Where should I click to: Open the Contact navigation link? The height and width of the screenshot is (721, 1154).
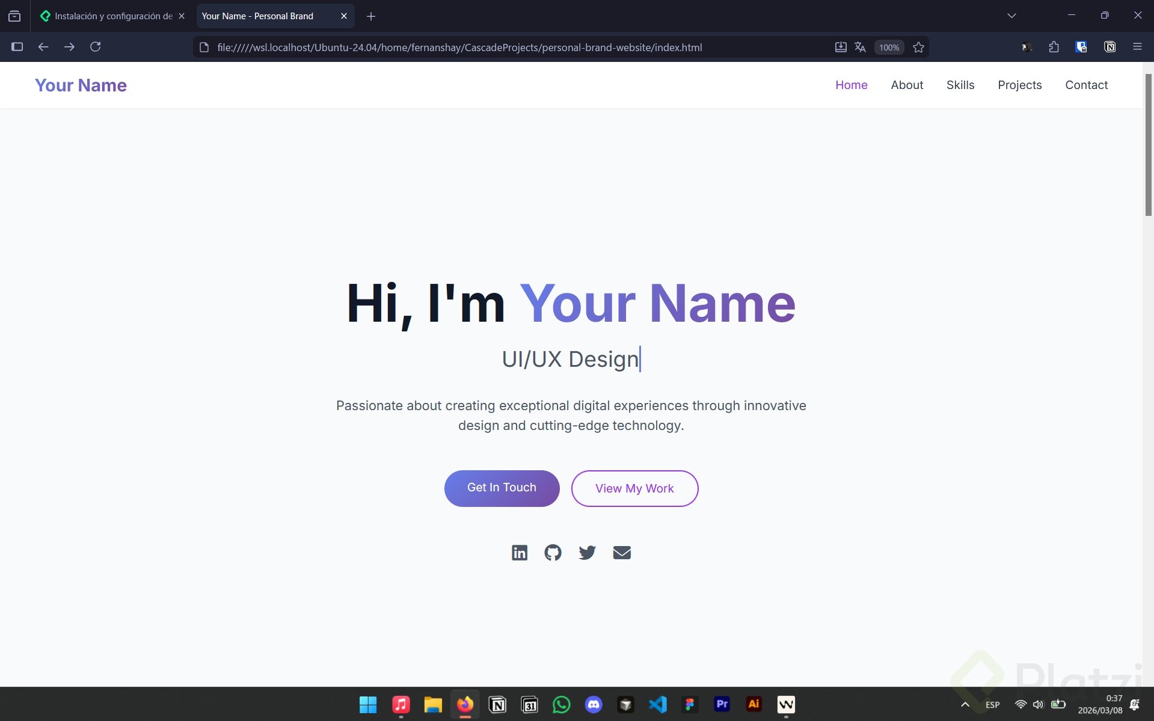(x=1087, y=85)
